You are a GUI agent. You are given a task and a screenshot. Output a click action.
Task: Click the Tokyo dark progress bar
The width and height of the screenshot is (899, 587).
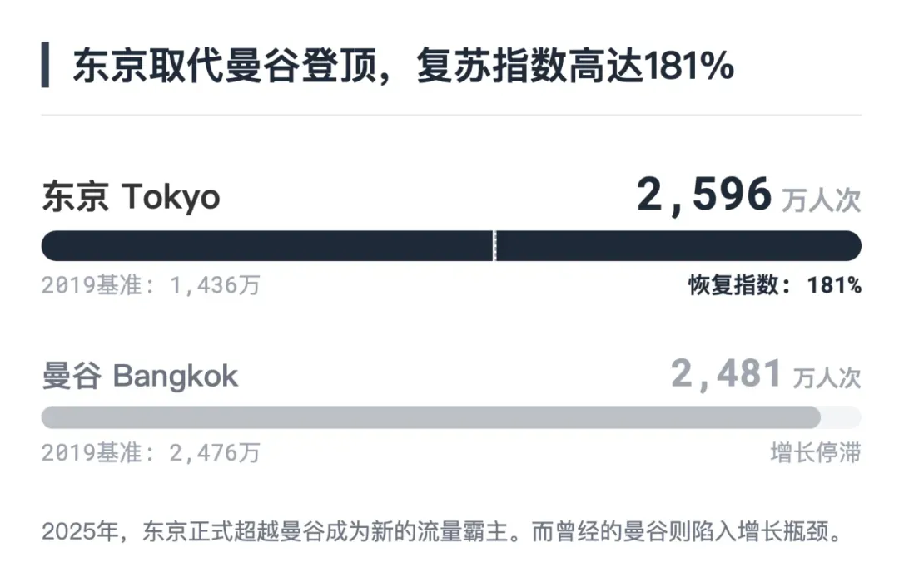tap(451, 245)
